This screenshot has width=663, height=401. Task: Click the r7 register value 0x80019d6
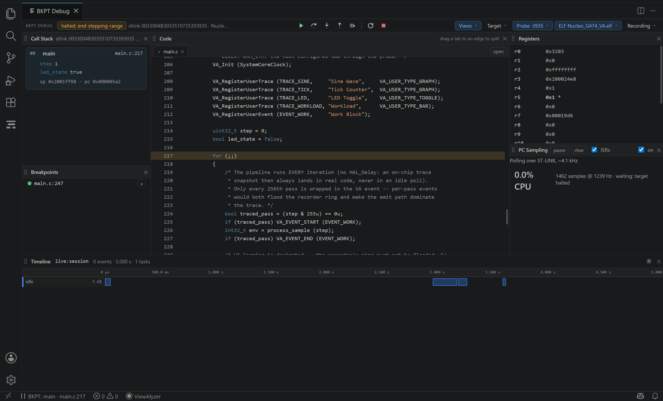click(559, 116)
